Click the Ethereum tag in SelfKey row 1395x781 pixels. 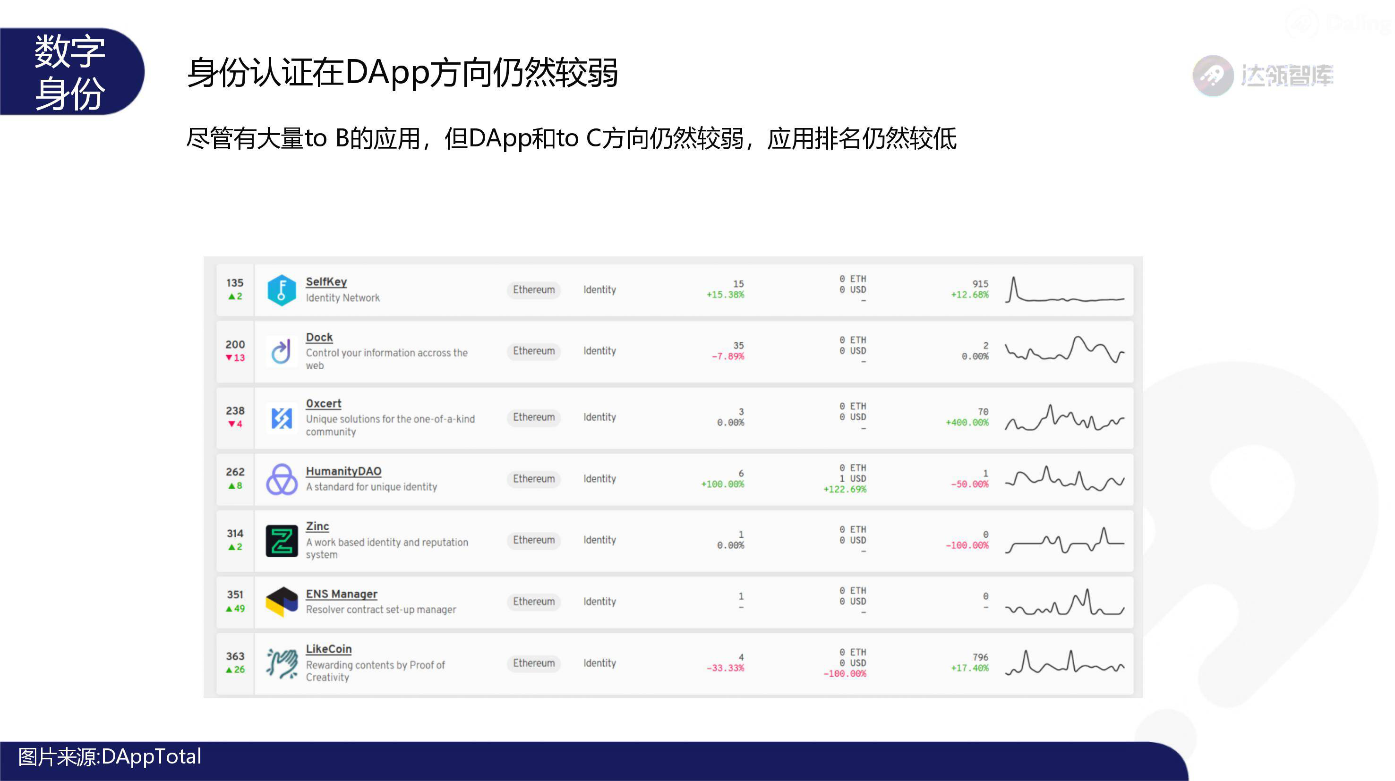pos(534,290)
